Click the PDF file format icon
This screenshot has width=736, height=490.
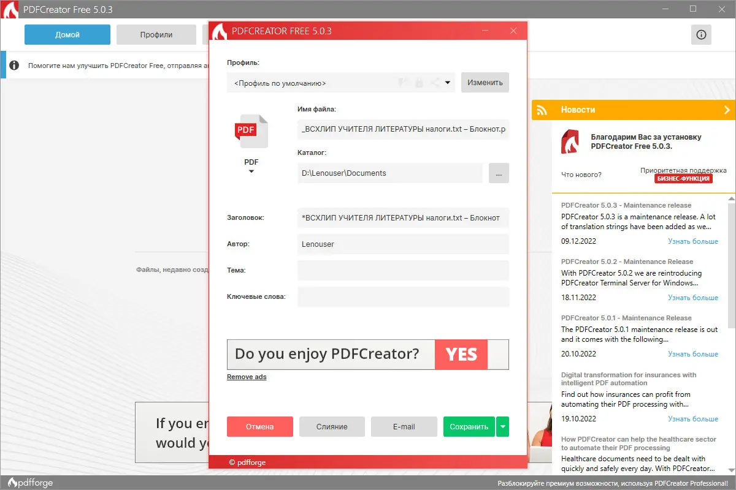pos(251,131)
